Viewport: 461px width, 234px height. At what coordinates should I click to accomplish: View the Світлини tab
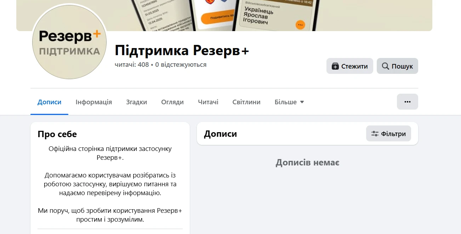point(246,102)
